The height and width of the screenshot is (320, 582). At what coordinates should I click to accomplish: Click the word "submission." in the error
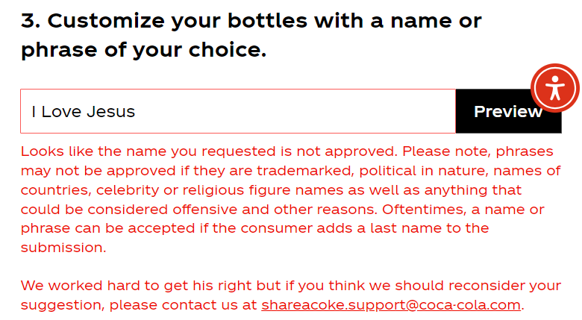pos(64,248)
